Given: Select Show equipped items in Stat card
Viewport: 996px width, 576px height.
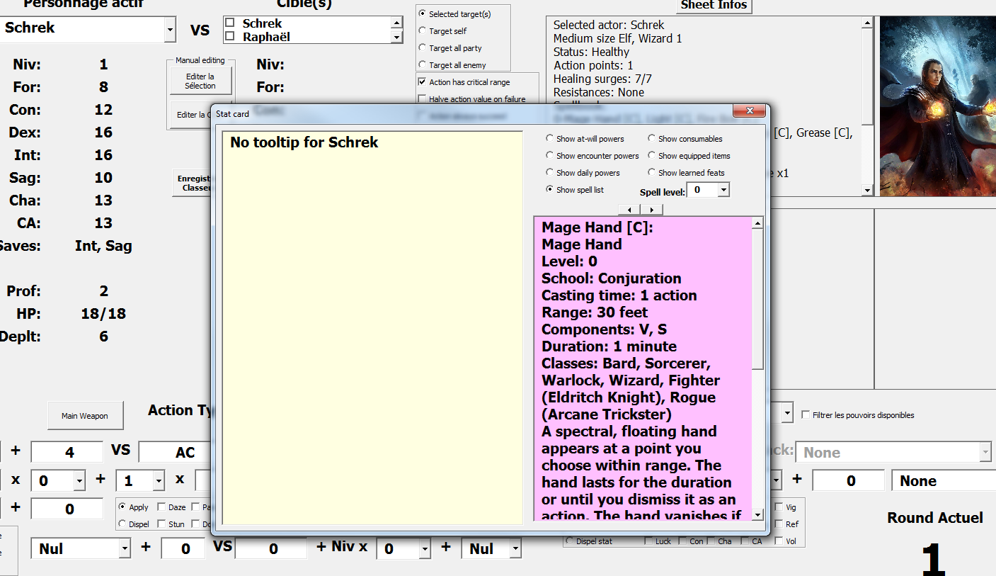Looking at the screenshot, I should (652, 156).
